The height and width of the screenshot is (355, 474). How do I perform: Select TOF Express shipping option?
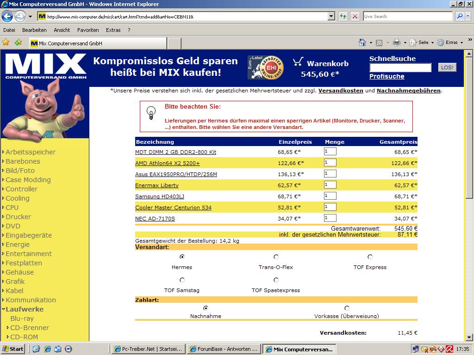click(370, 257)
